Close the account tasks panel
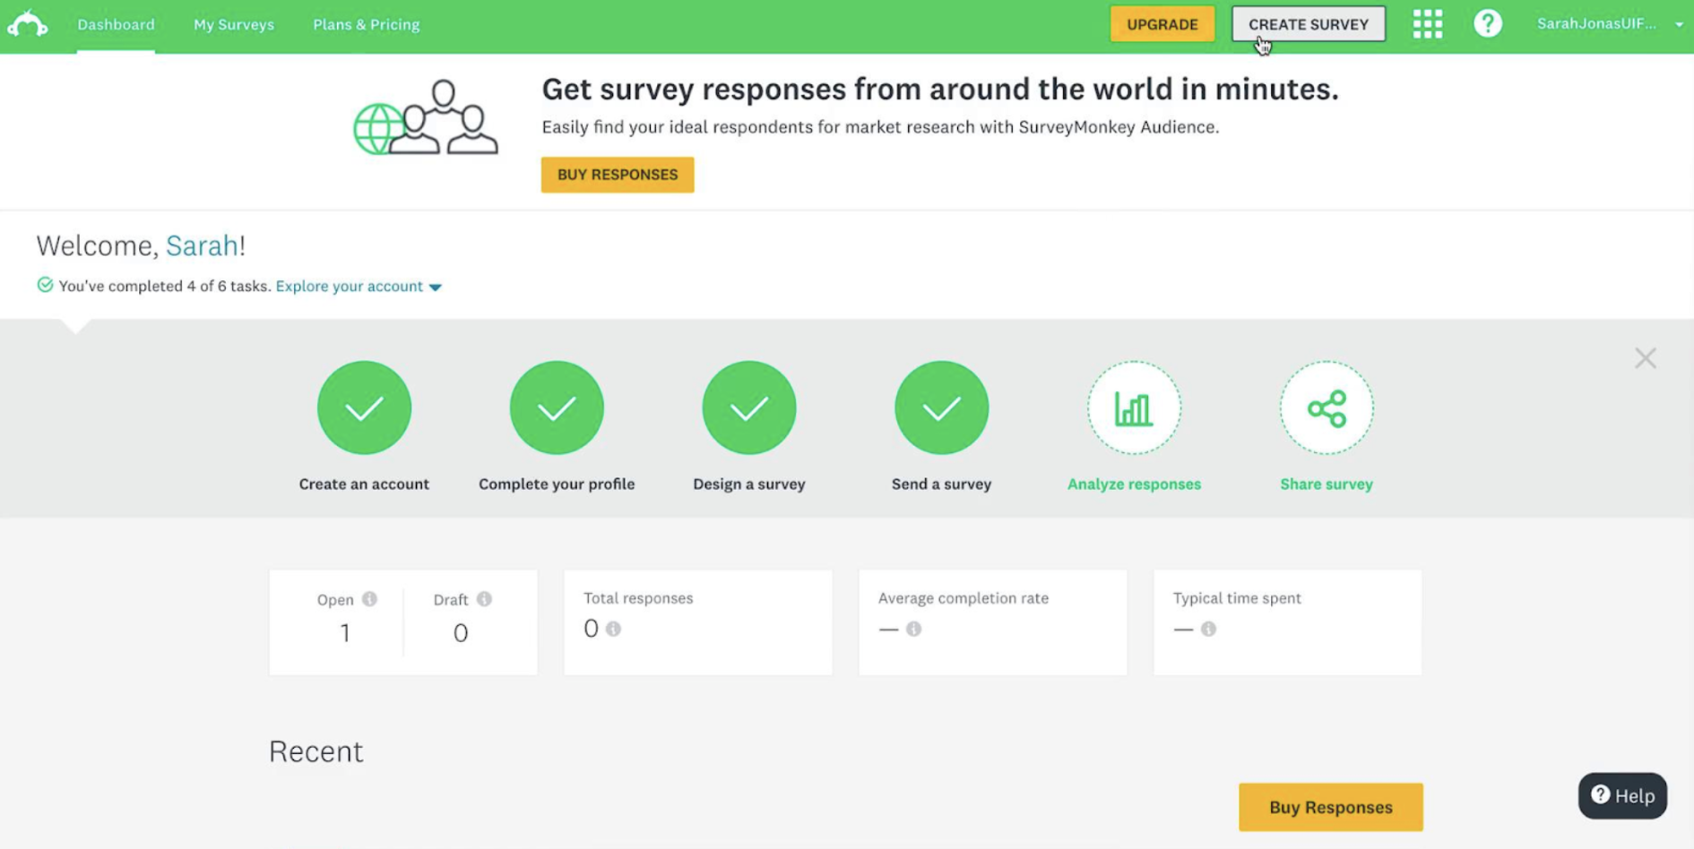Screen dimensions: 1694x849 pos(1645,358)
